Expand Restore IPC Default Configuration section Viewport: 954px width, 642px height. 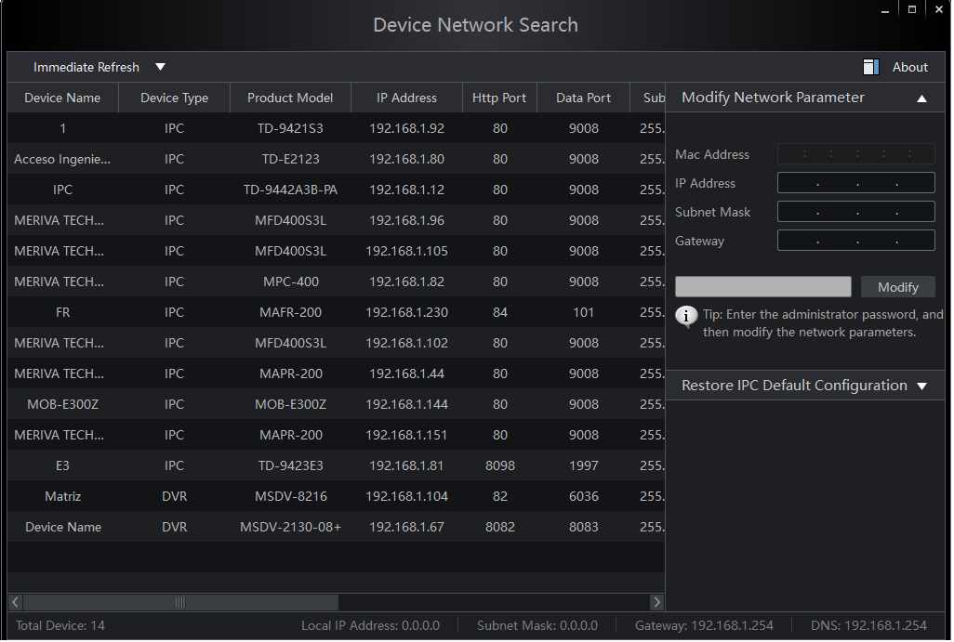click(x=921, y=387)
